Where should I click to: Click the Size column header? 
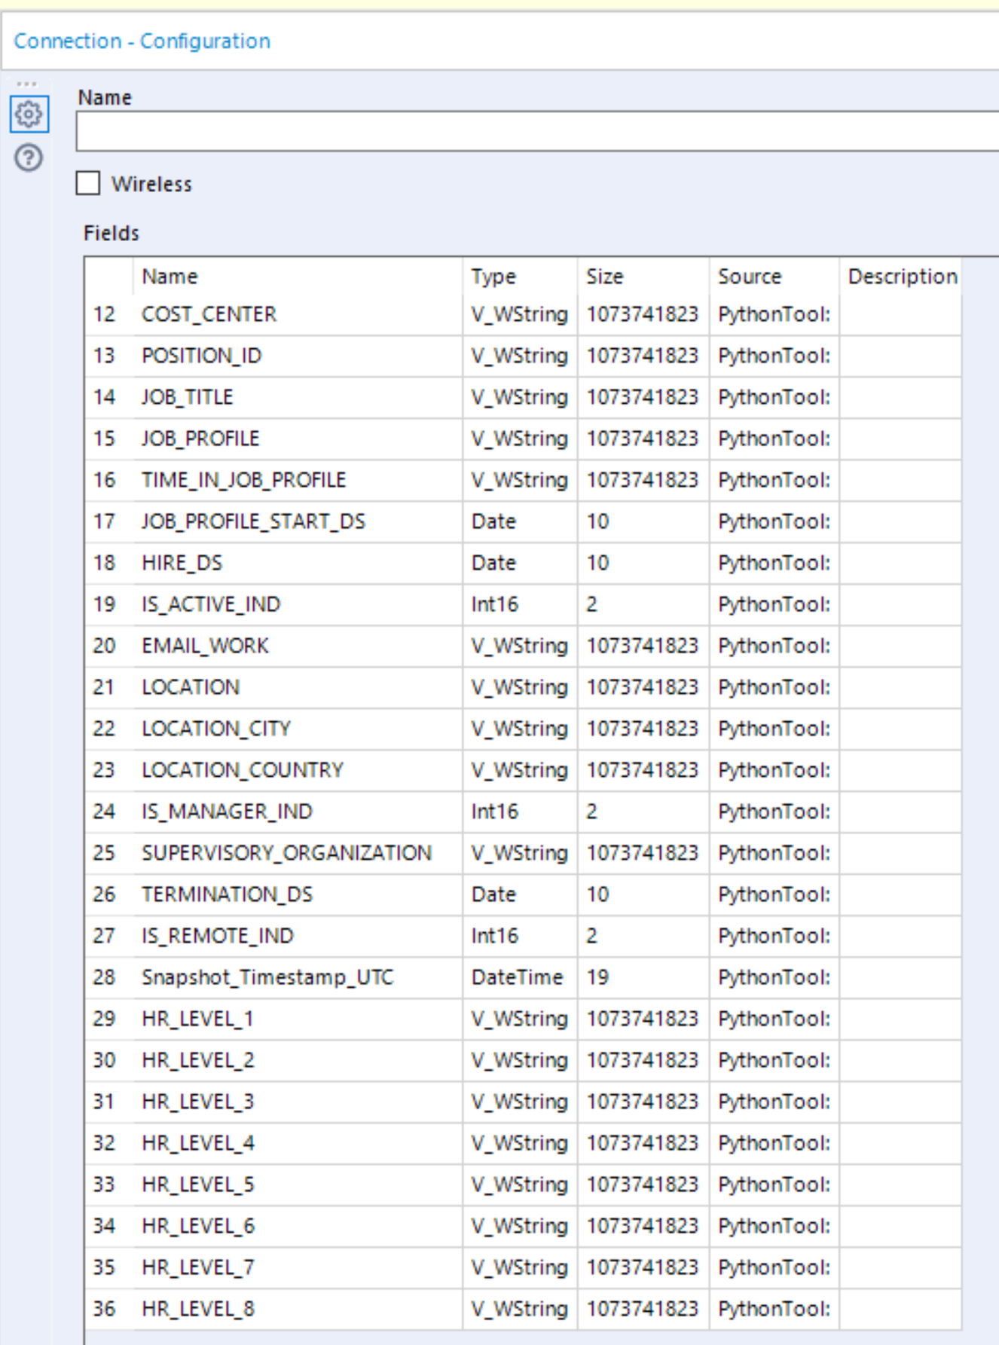tap(605, 277)
